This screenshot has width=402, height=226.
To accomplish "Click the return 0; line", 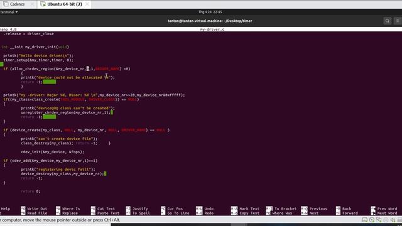I will click(31, 191).
